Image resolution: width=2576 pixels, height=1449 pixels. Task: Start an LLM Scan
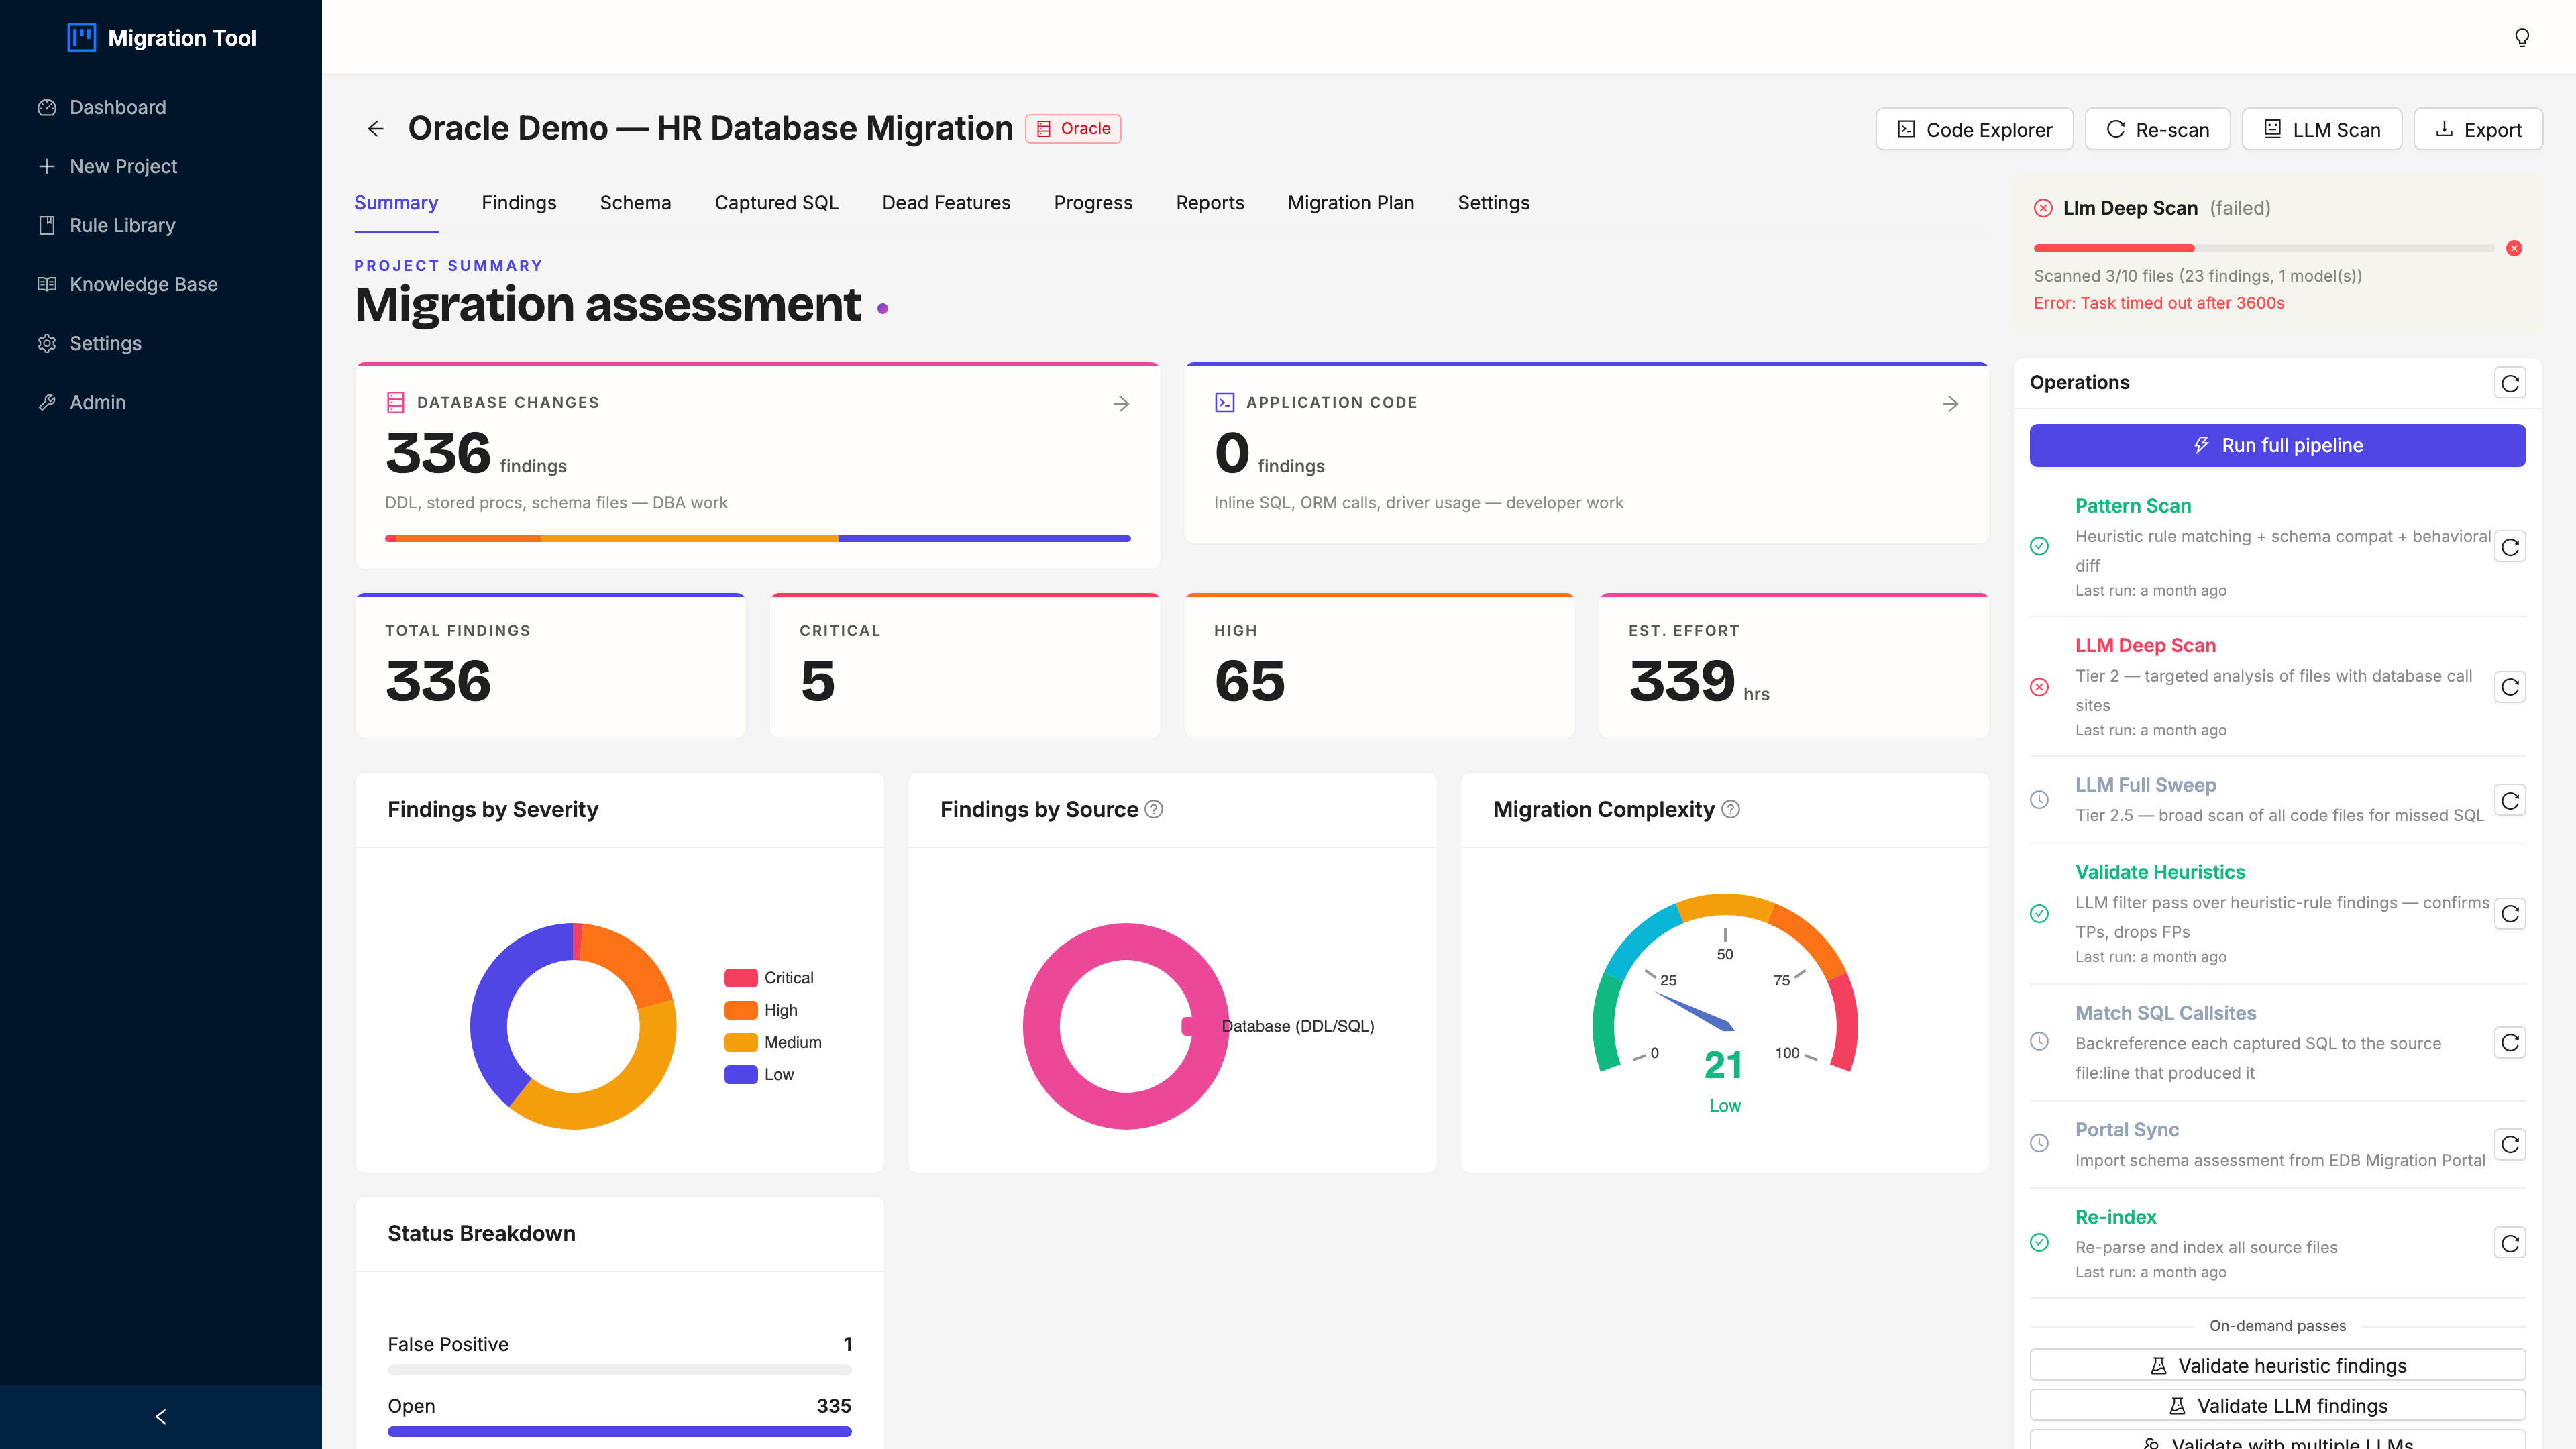pos(2321,129)
